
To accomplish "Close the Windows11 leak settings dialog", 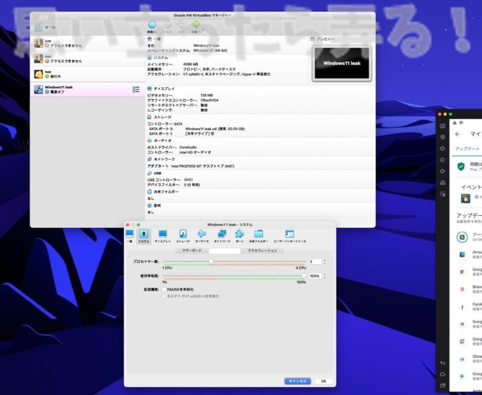I will [x=128, y=225].
